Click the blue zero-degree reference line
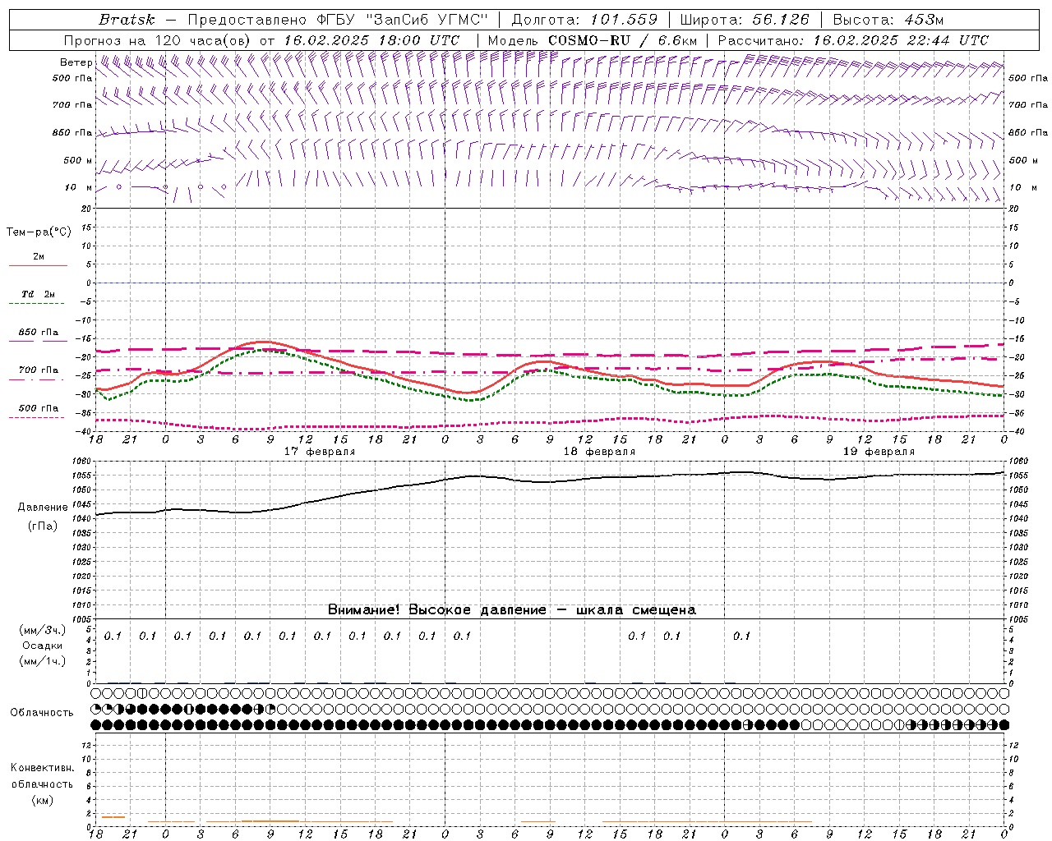This screenshot has width=1052, height=841. click(550, 283)
